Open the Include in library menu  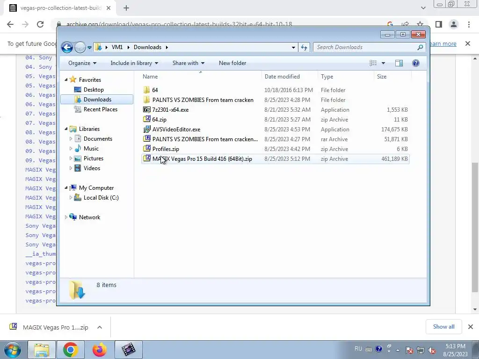tap(134, 63)
